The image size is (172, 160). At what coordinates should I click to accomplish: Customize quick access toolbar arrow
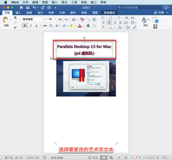(55, 8)
